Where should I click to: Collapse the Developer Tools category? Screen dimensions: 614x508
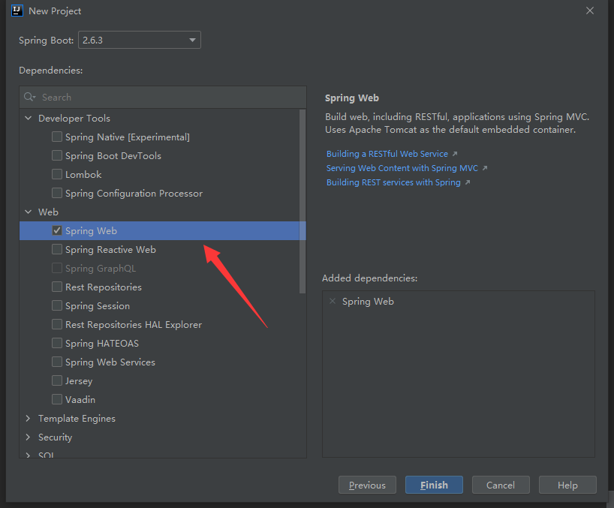pos(29,118)
